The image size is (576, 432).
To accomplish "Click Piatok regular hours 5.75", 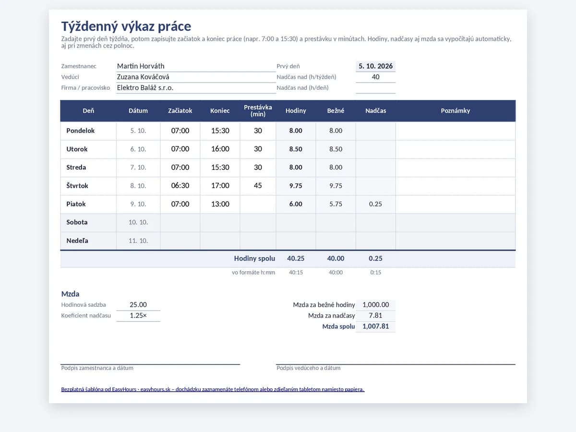I will click(336, 204).
